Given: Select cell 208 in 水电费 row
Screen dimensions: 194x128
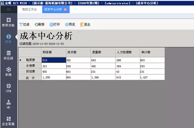Looking at the screenshot, I should click(78, 66).
